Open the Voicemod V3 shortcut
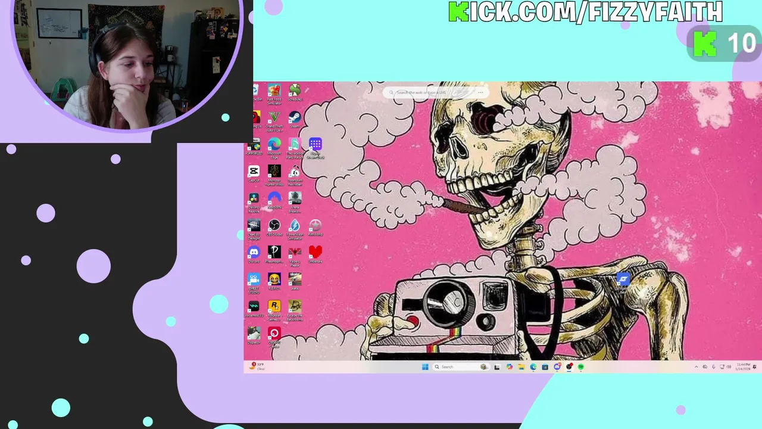 click(254, 309)
